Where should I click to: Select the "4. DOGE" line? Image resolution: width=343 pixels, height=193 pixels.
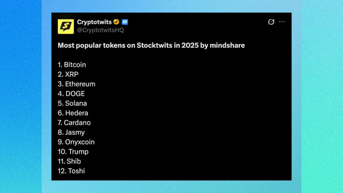pyautogui.click(x=71, y=94)
